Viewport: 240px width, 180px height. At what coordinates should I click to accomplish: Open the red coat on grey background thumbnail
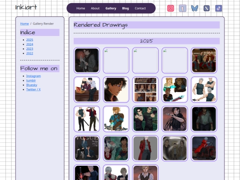click(145, 148)
